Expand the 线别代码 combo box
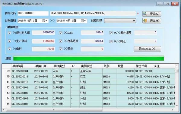The width and height of the screenshot is (181, 114). [134, 21]
